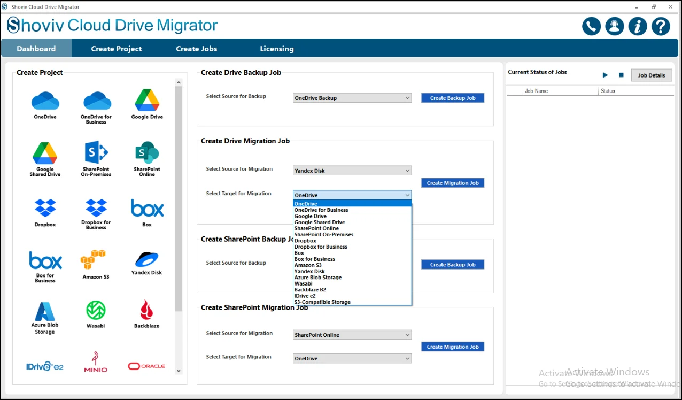The height and width of the screenshot is (400, 682).
Task: Open the Dropbox project icon
Action: pos(45,213)
